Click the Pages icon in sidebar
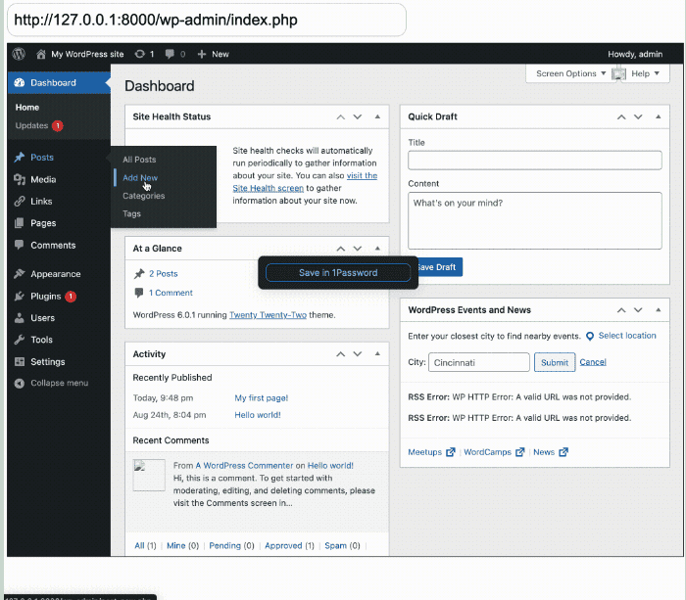686x600 pixels. 20,223
